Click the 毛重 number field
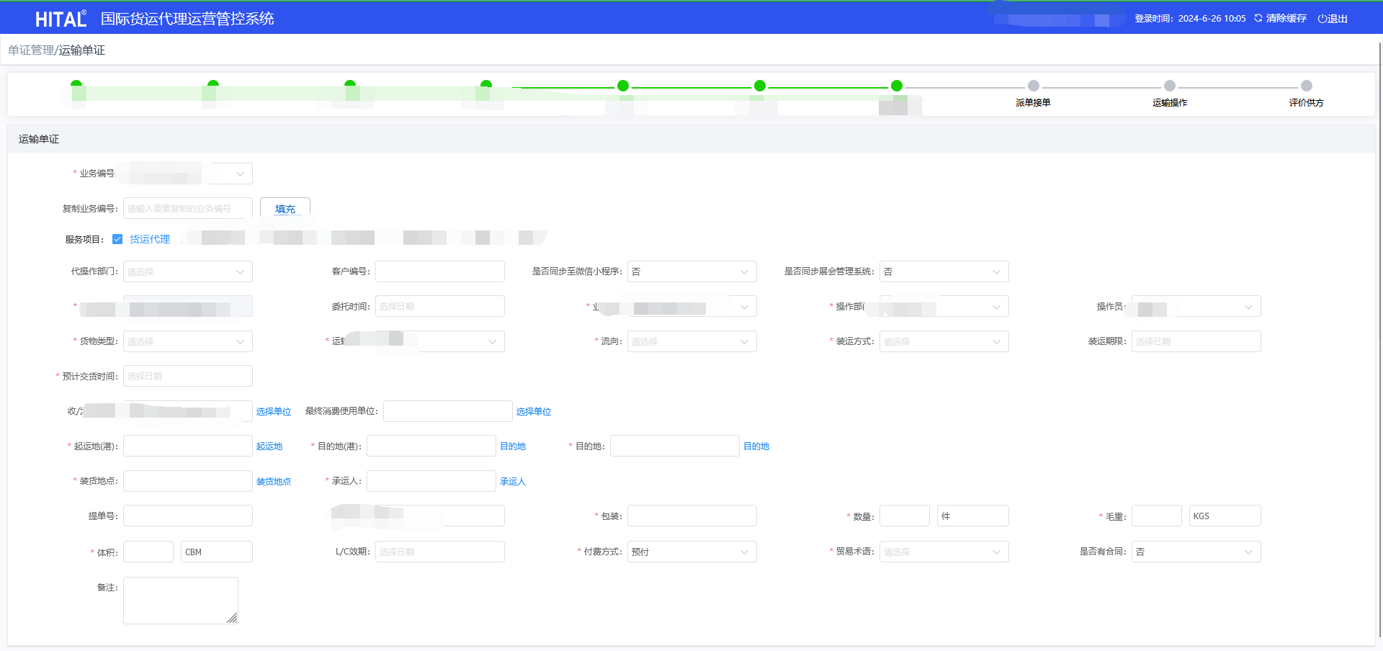Screen dimensions: 1383x651 point(1157,516)
